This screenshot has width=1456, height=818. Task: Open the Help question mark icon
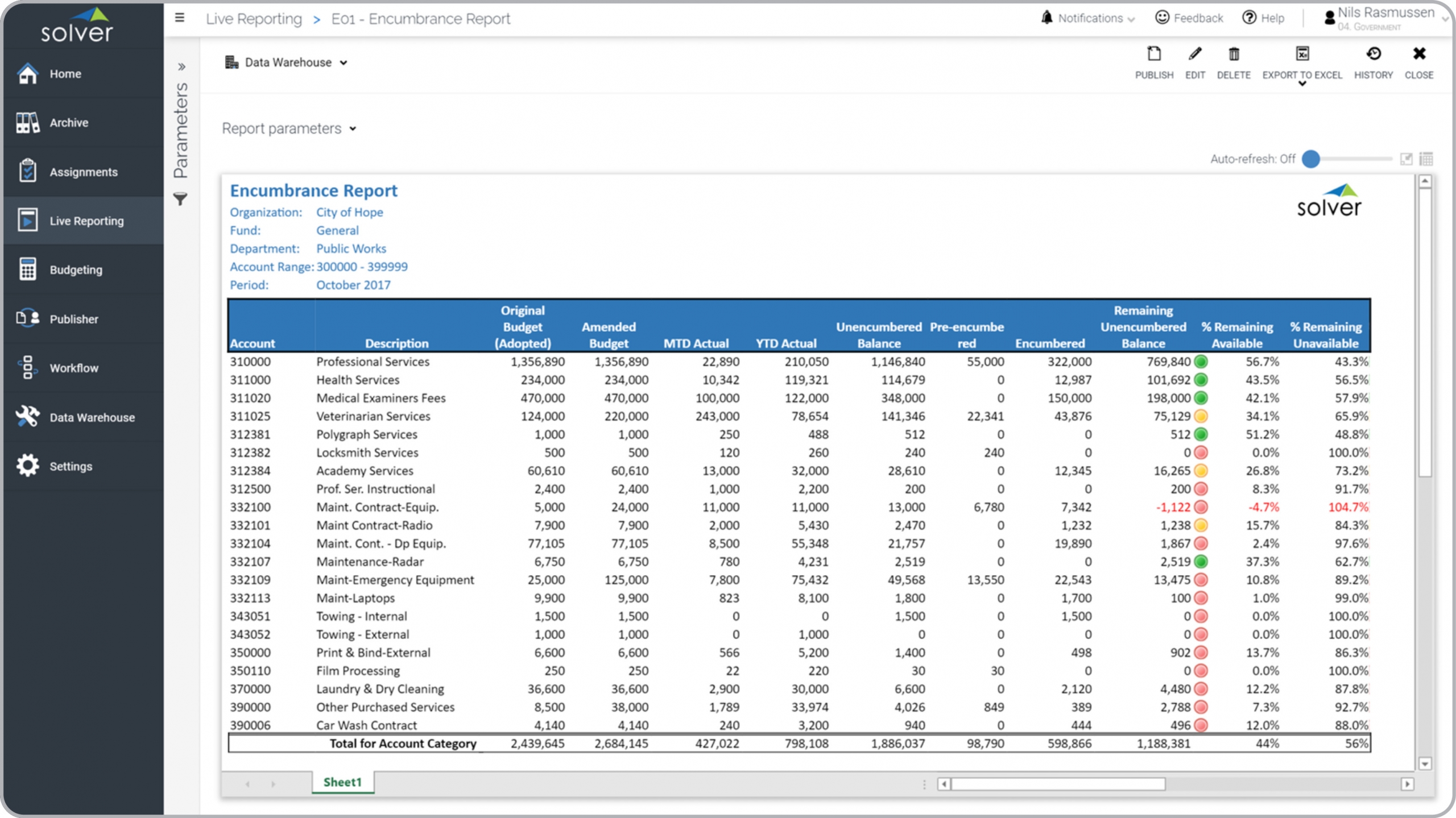[x=1249, y=18]
